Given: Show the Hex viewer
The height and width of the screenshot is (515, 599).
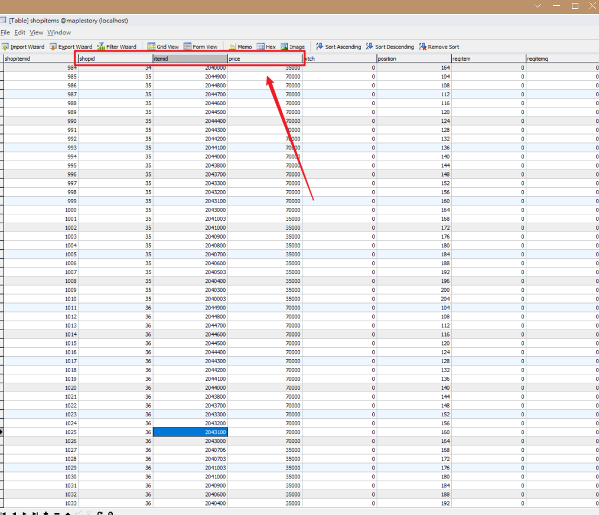Looking at the screenshot, I should click(266, 47).
